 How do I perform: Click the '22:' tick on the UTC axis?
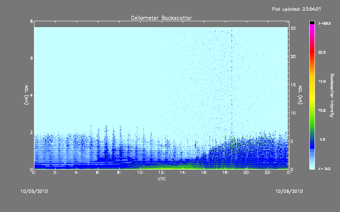coord(268,173)
